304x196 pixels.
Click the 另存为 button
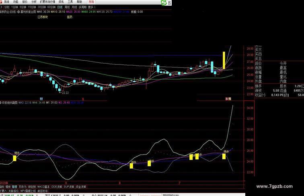(x=23, y=187)
